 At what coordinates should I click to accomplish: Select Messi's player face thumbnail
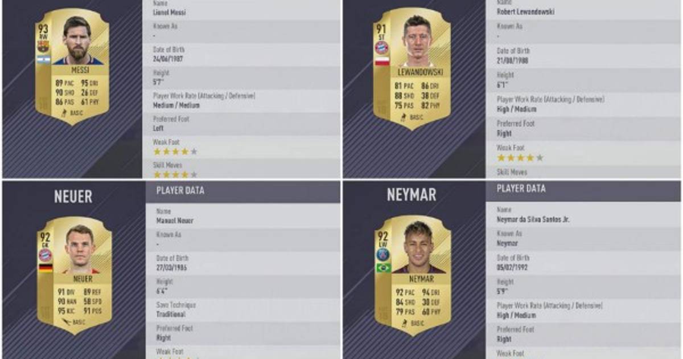[x=78, y=40]
